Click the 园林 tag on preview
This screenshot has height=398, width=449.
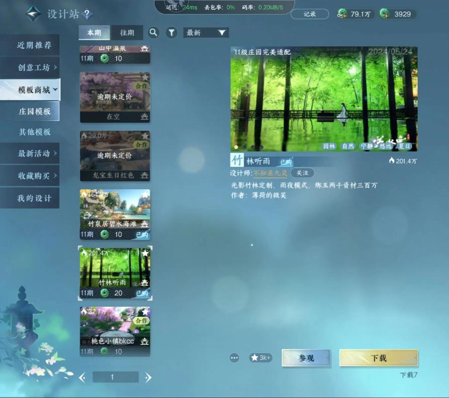coord(329,146)
